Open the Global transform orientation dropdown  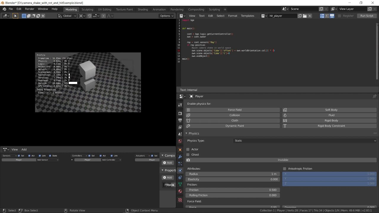pyautogui.click(x=67, y=16)
